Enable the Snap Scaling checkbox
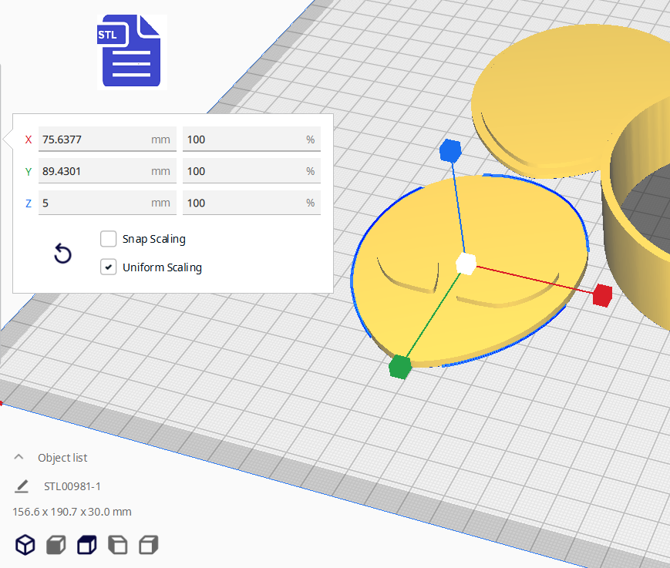The image size is (670, 568). point(109,239)
